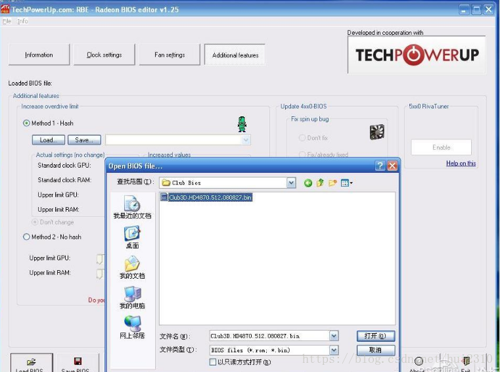Cancel the Open BIOS file dialog

pos(375,350)
